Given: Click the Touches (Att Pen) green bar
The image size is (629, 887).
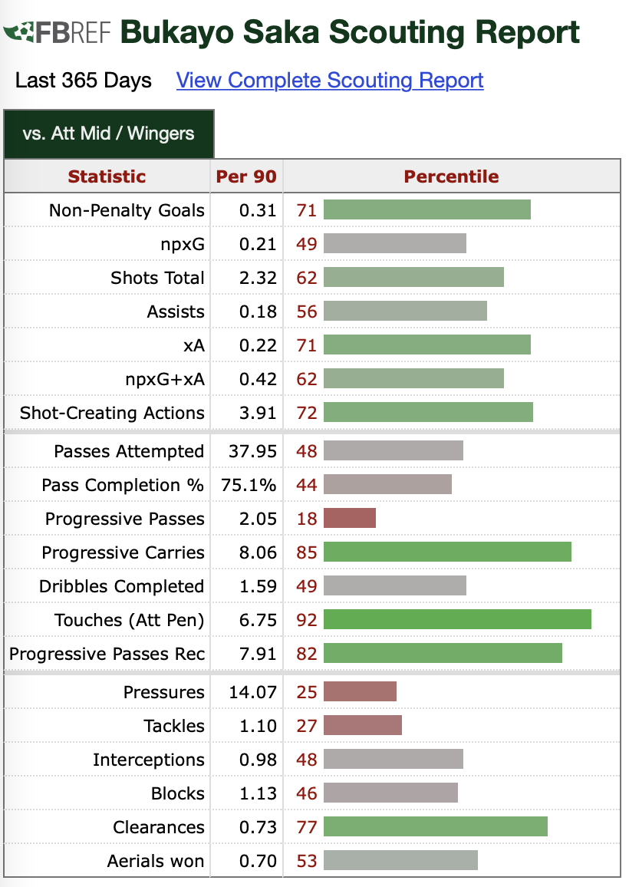Looking at the screenshot, I should [x=457, y=620].
